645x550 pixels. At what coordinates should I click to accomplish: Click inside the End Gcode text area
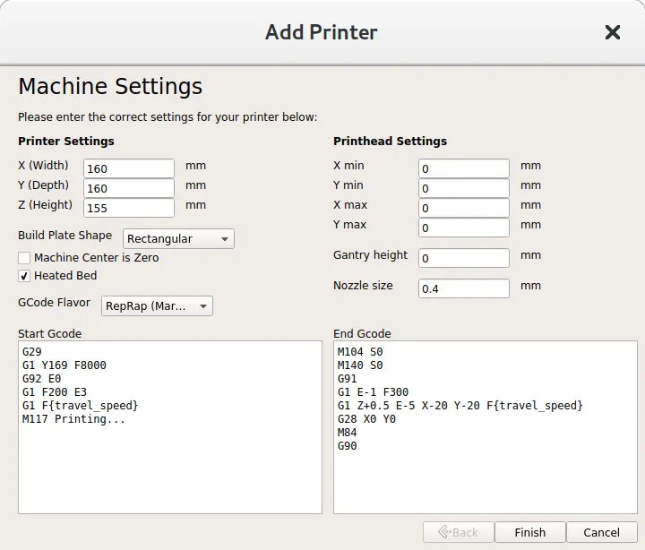(486, 427)
